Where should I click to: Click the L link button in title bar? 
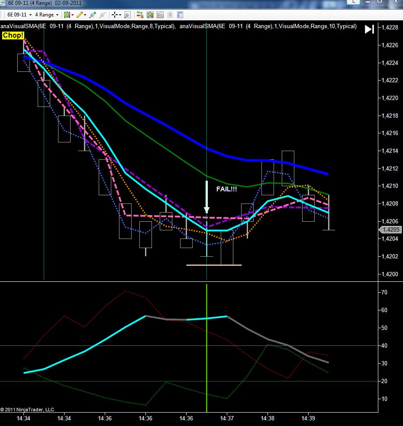click(x=353, y=2)
